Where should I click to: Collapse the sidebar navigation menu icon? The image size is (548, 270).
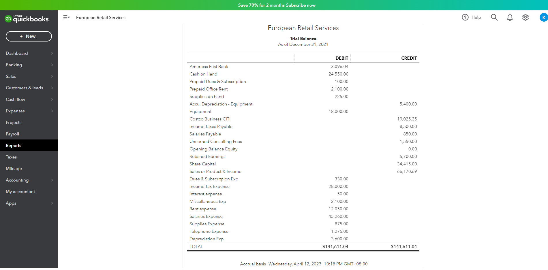click(x=66, y=18)
